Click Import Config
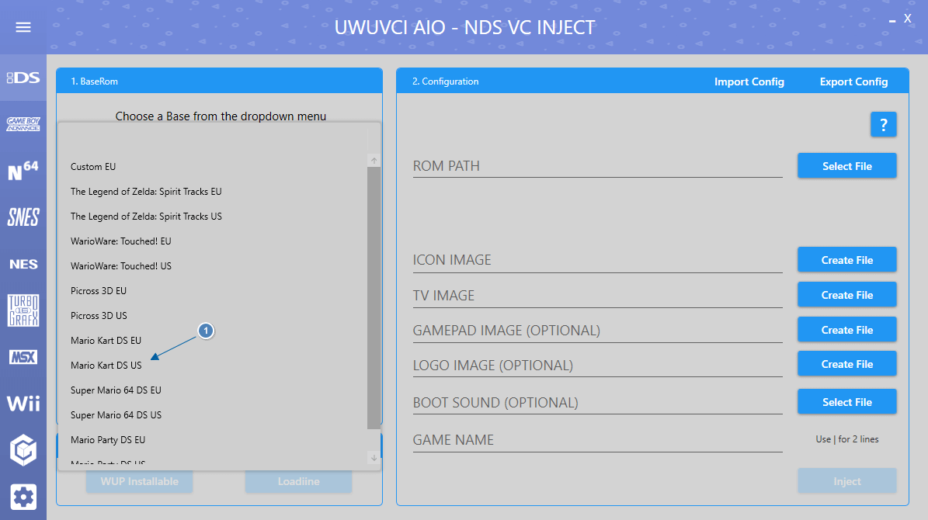This screenshot has height=520, width=928. 749,81
